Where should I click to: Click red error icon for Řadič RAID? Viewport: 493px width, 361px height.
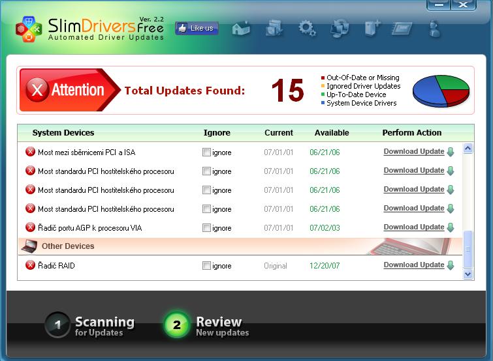[x=30, y=265]
